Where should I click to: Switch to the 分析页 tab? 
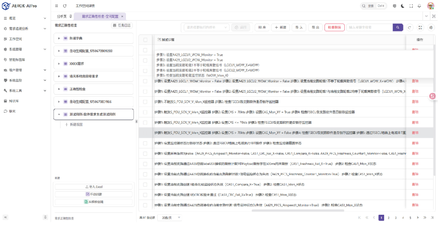(x=62, y=16)
